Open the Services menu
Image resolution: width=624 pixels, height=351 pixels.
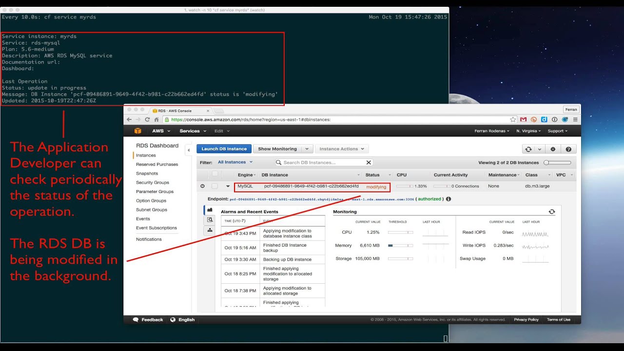[x=193, y=131]
